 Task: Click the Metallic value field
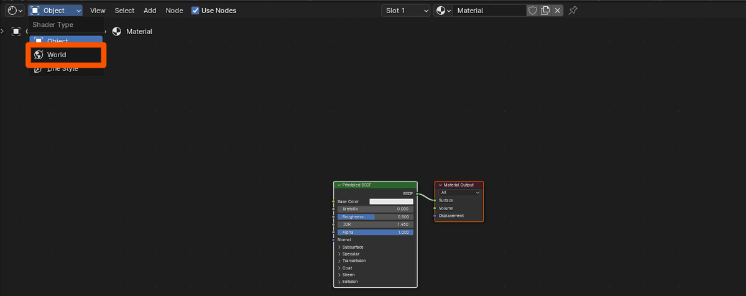[x=375, y=209]
